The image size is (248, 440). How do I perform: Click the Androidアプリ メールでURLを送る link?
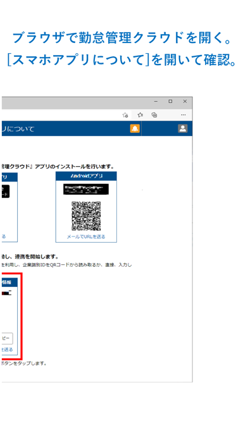coord(86,236)
